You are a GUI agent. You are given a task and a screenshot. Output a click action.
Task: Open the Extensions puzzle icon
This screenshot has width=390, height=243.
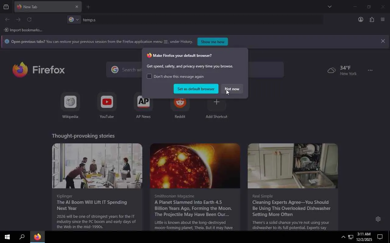[372, 19]
